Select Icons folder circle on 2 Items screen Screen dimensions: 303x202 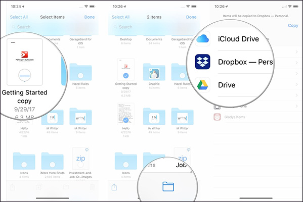pos(126,165)
